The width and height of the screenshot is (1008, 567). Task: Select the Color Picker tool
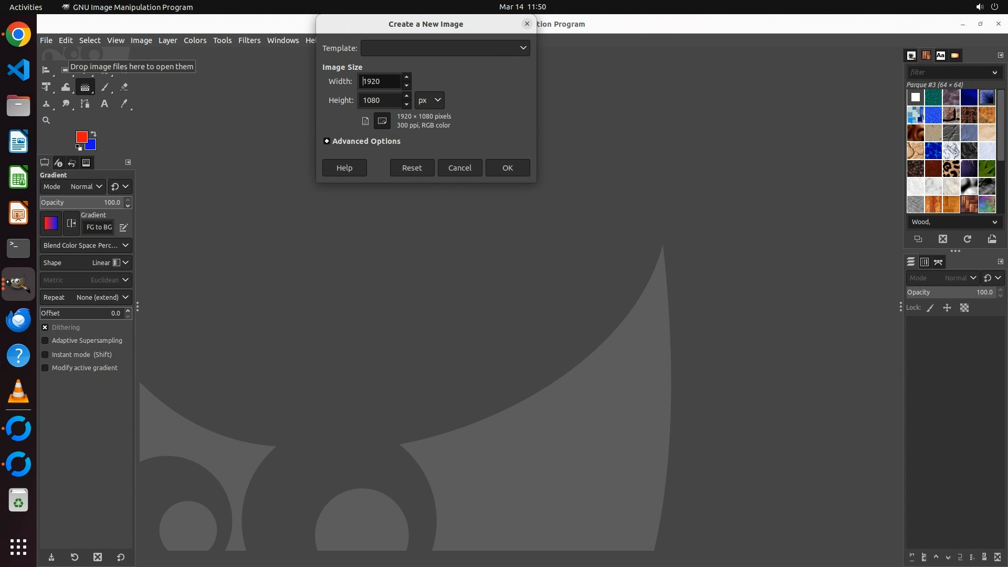[x=124, y=104]
